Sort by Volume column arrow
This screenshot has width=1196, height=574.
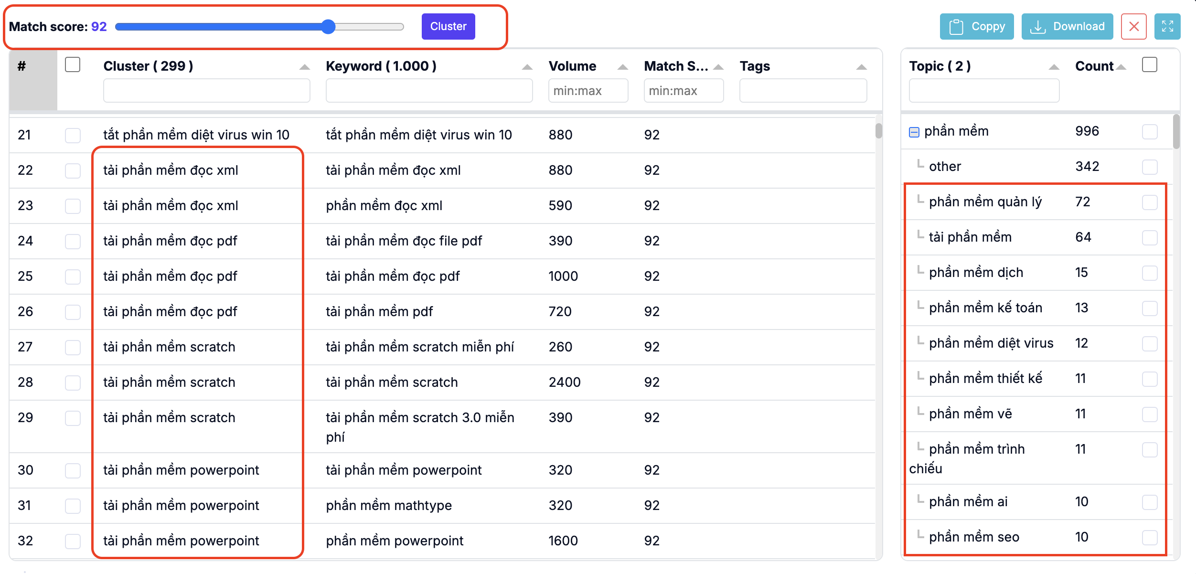click(622, 67)
